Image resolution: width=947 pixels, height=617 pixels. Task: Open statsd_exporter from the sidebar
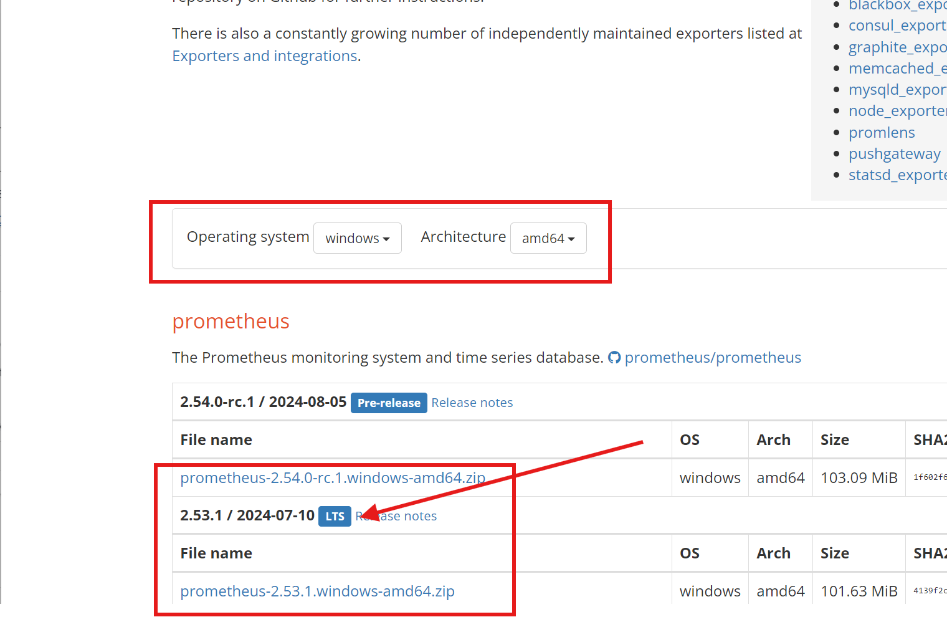897,175
